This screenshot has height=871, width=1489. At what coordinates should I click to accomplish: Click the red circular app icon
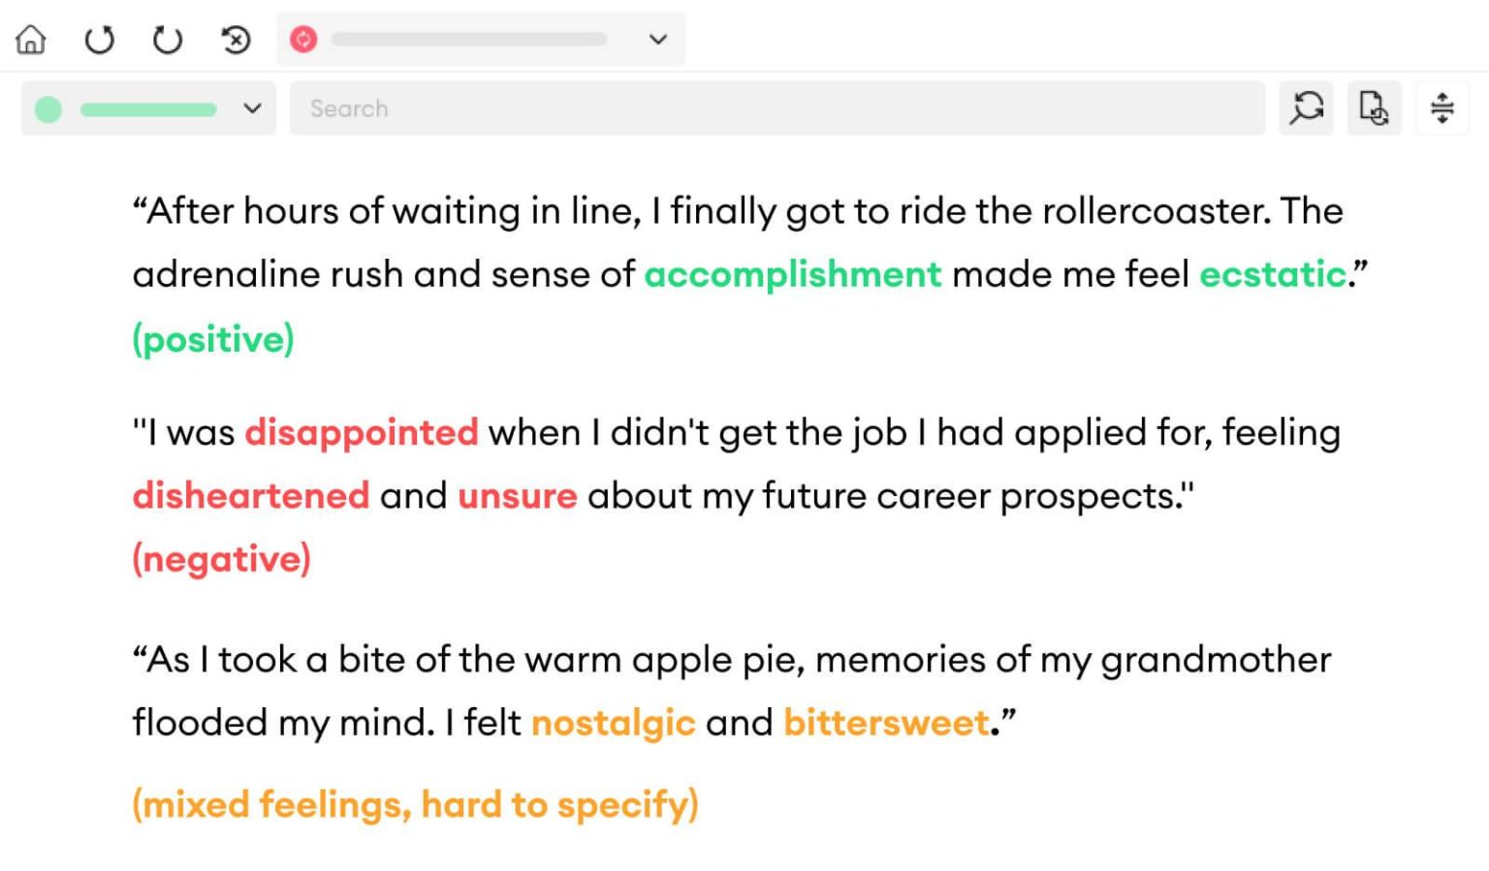point(303,40)
